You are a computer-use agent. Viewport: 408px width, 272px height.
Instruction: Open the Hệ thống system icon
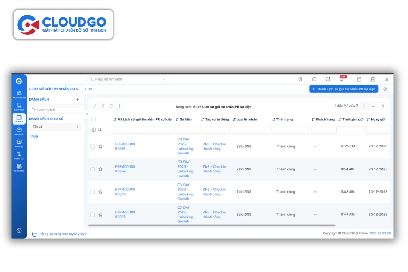[19, 167]
